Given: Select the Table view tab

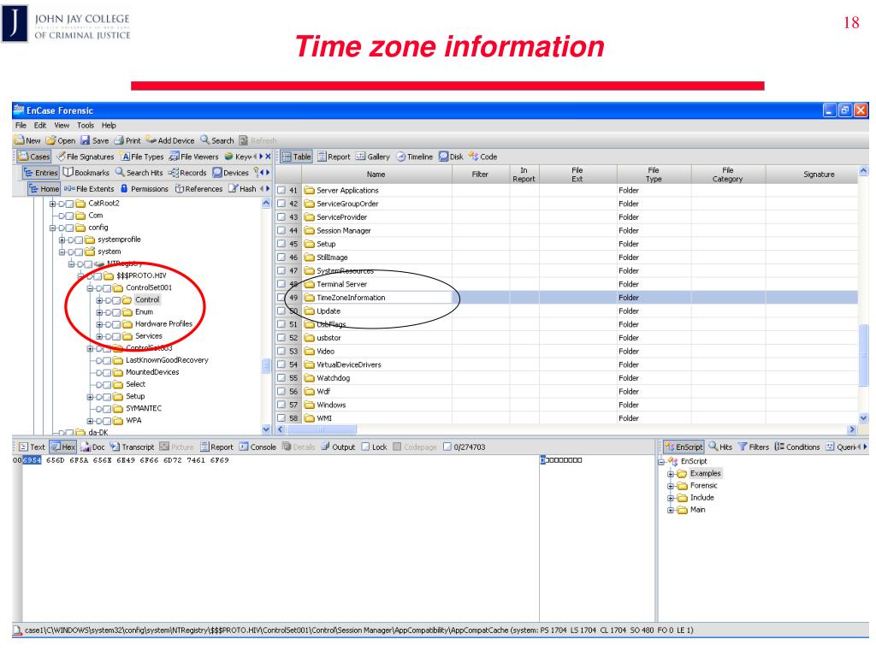Looking at the screenshot, I should (296, 157).
